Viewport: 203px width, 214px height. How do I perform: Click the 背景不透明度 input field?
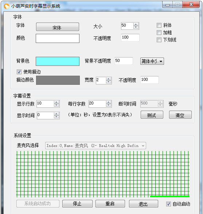pos(124,61)
